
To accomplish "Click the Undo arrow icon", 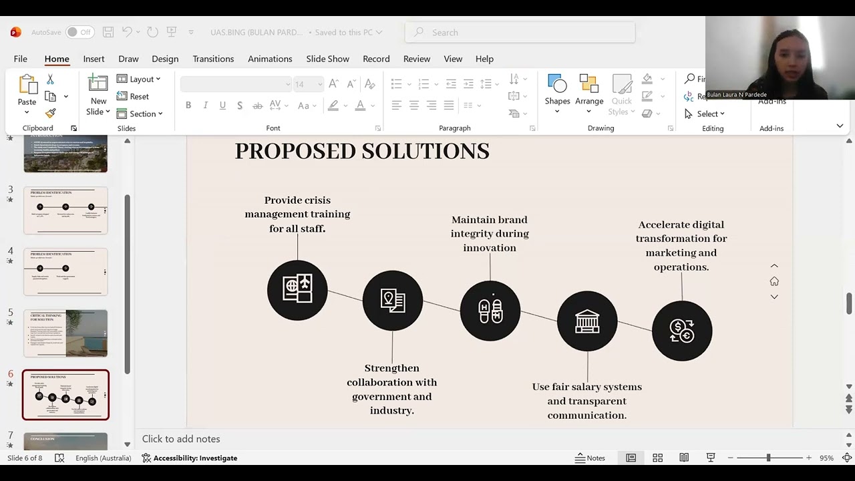I will point(127,32).
